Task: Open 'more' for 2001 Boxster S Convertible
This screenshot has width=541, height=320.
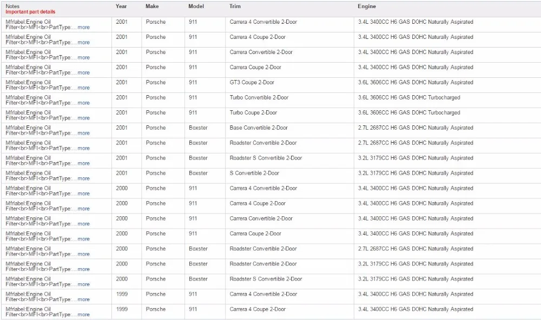Action: tap(83, 178)
